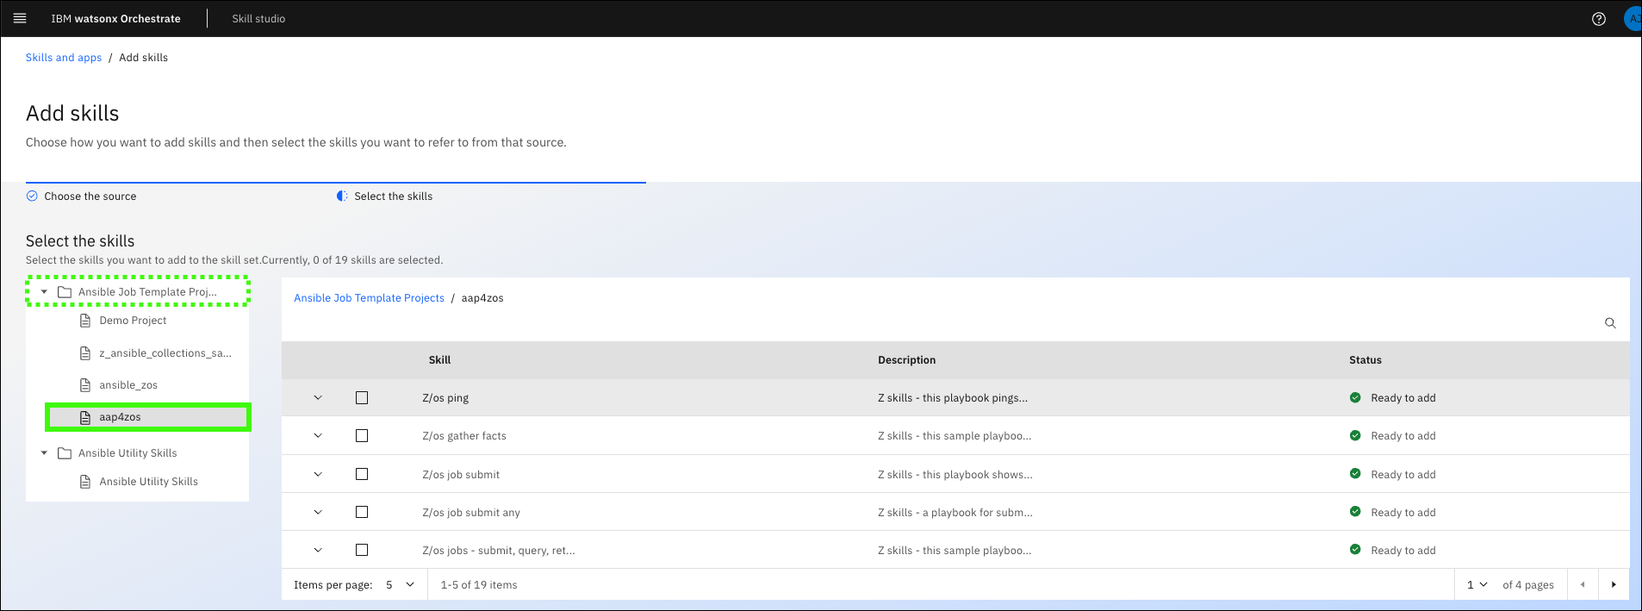Viewport: 1642px width, 611px height.
Task: Select the Z/os gather facts checkbox
Action: pos(362,436)
